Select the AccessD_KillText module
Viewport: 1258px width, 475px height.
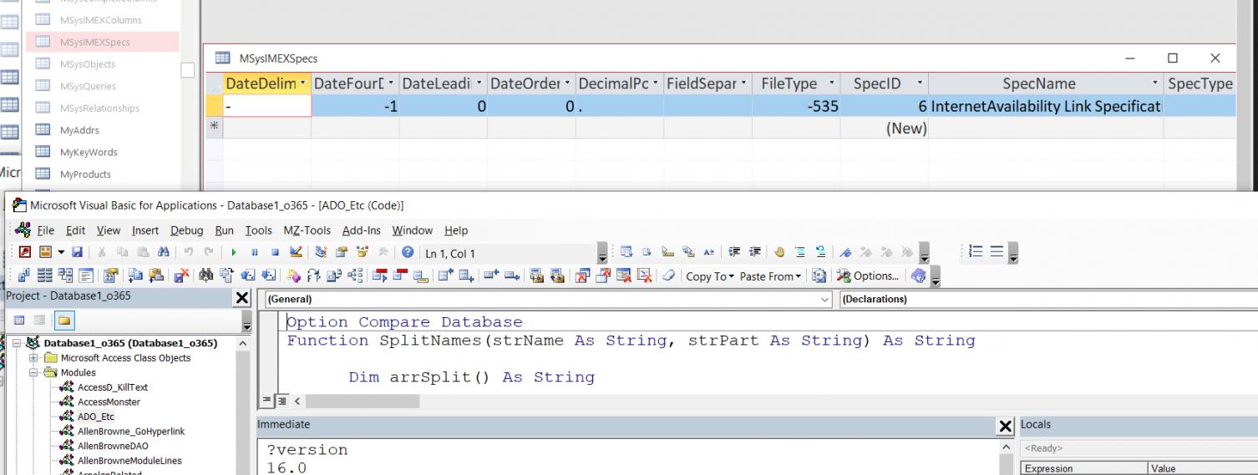(x=113, y=387)
